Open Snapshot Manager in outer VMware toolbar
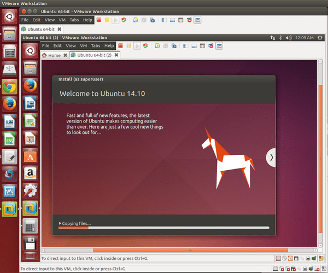Screen dimensions: 328x273 pyautogui.click(x=153, y=20)
